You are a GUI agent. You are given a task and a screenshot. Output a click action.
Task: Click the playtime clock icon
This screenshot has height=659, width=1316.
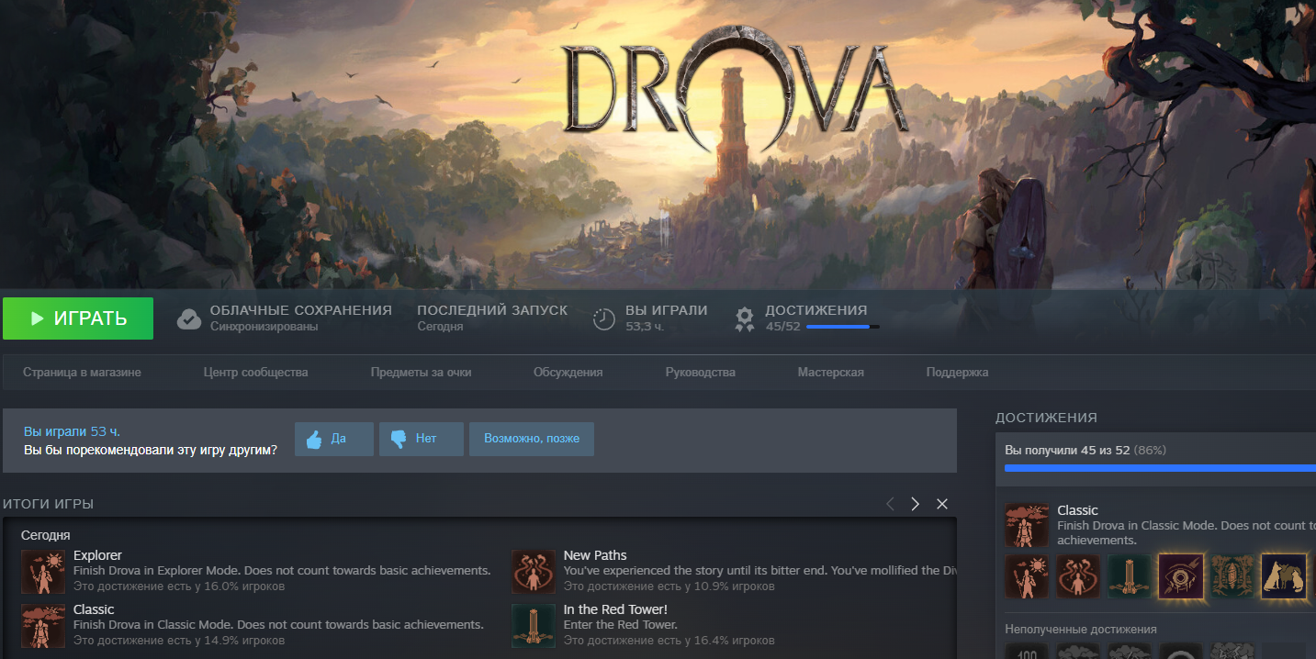[x=604, y=318]
